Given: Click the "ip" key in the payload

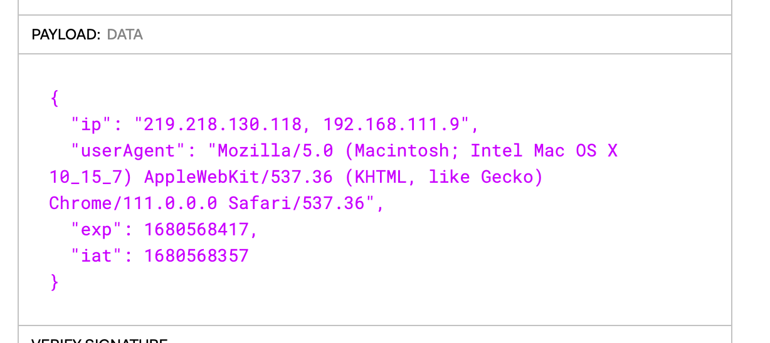Looking at the screenshot, I should coord(92,125).
